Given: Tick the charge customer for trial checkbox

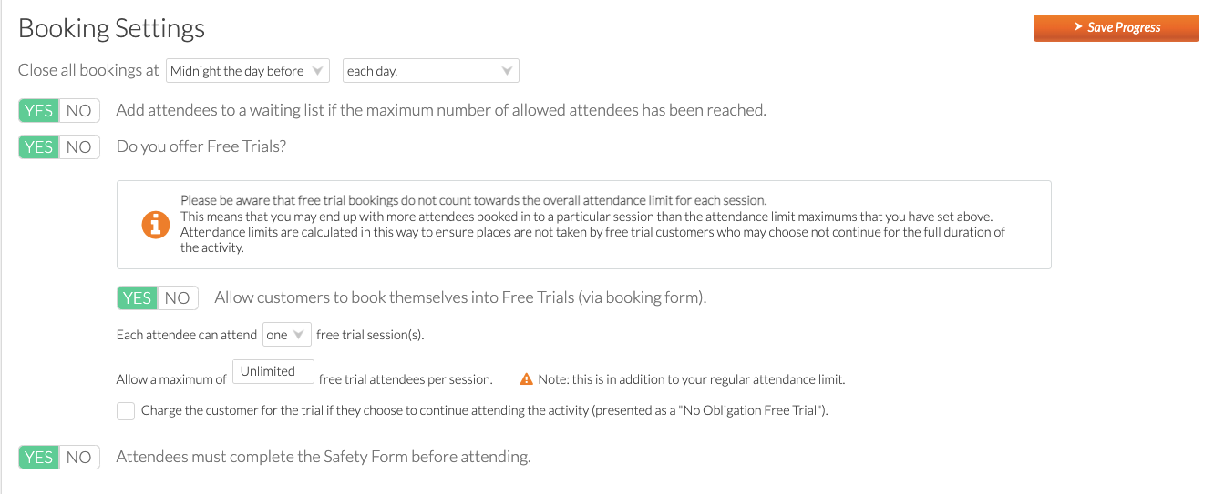Looking at the screenshot, I should (x=126, y=411).
